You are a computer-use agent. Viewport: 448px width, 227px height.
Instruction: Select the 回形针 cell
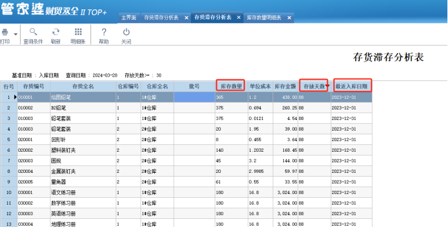[x=83, y=139]
